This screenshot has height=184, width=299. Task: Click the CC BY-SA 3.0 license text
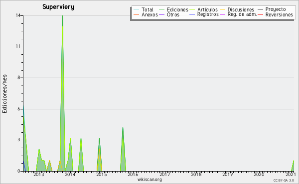(x=284, y=181)
